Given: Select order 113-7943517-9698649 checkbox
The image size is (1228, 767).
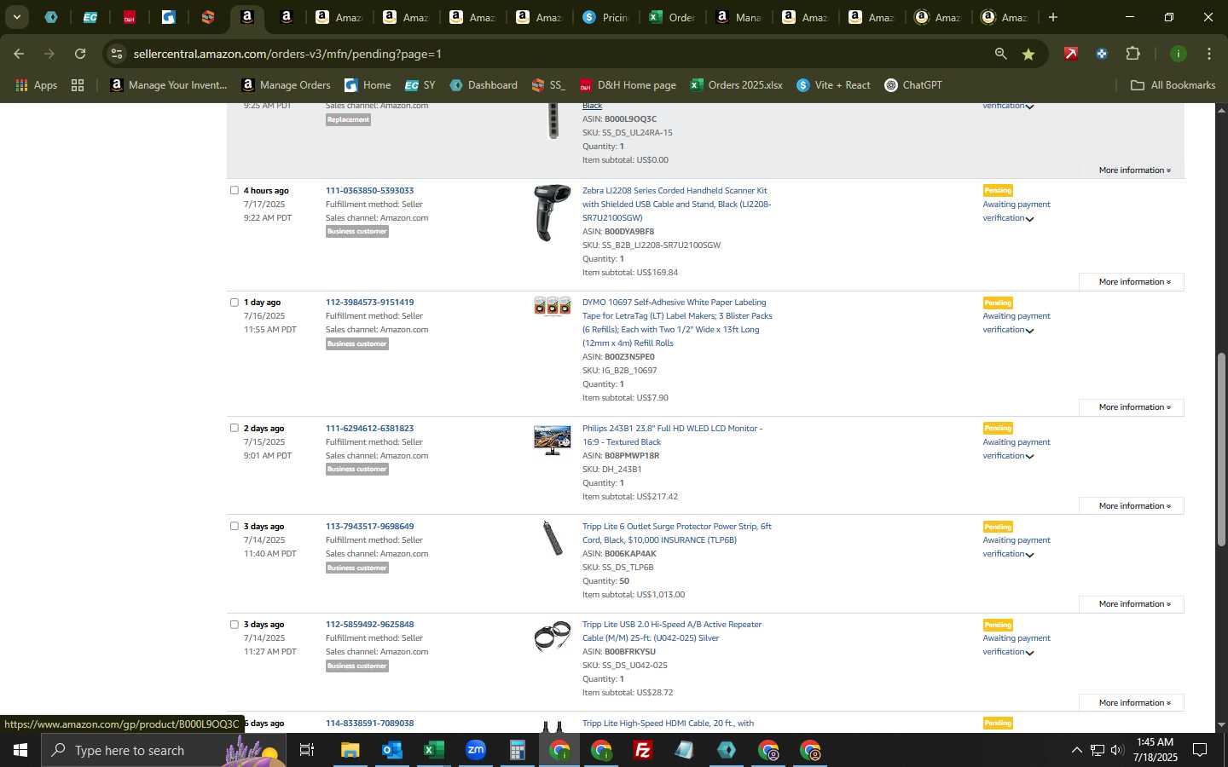Looking at the screenshot, I should [x=235, y=526].
